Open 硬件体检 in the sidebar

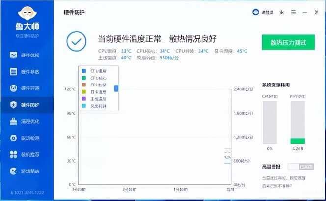pyautogui.click(x=25, y=55)
